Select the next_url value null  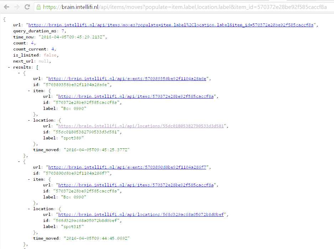tap(44, 61)
